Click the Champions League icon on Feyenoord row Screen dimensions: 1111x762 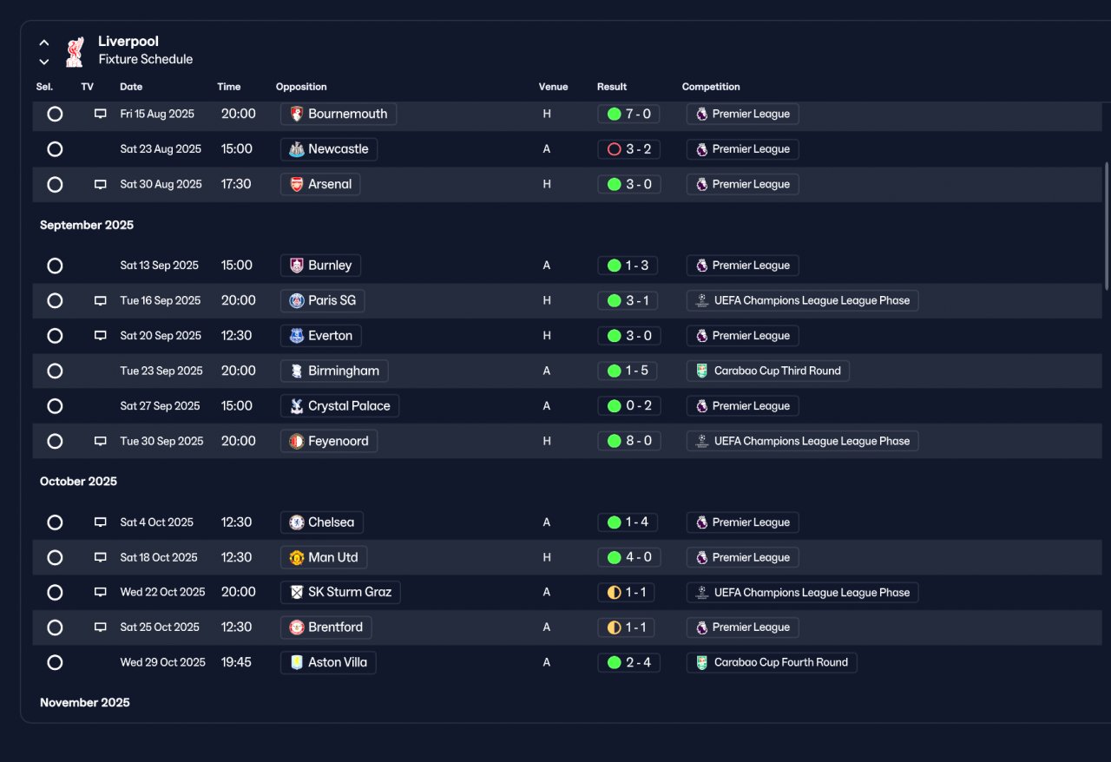pos(701,441)
